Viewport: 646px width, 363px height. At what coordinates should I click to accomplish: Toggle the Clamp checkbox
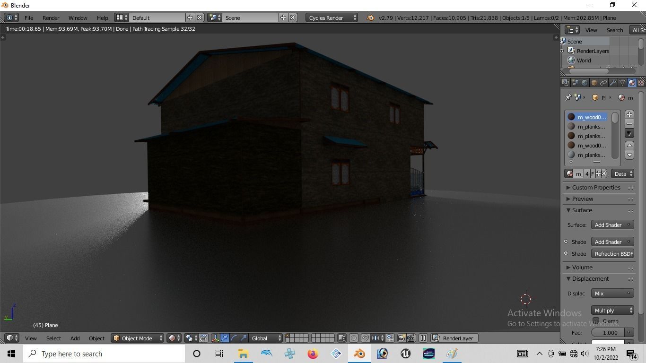[596, 321]
